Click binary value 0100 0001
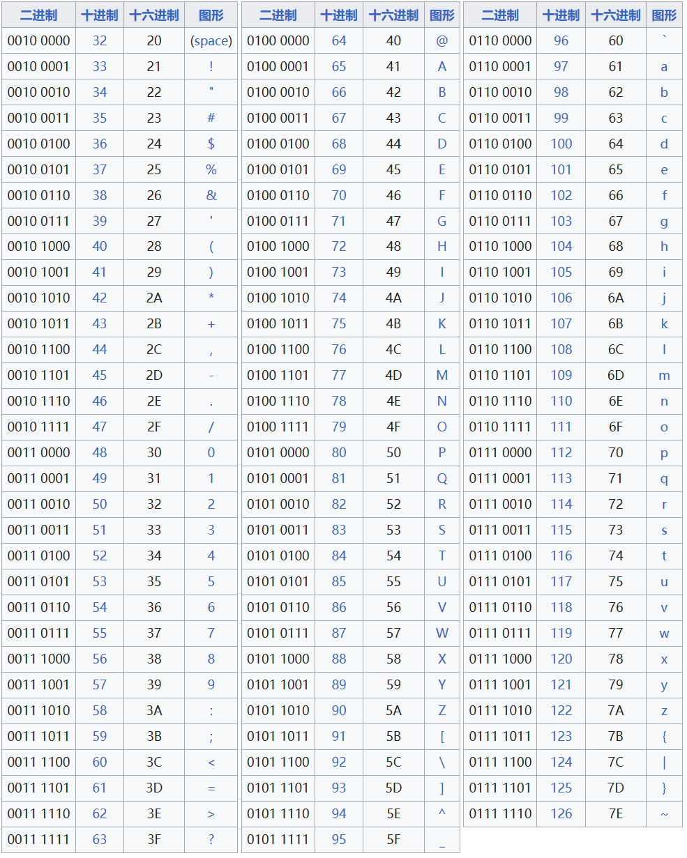Image resolution: width=687 pixels, height=858 pixels. point(278,66)
